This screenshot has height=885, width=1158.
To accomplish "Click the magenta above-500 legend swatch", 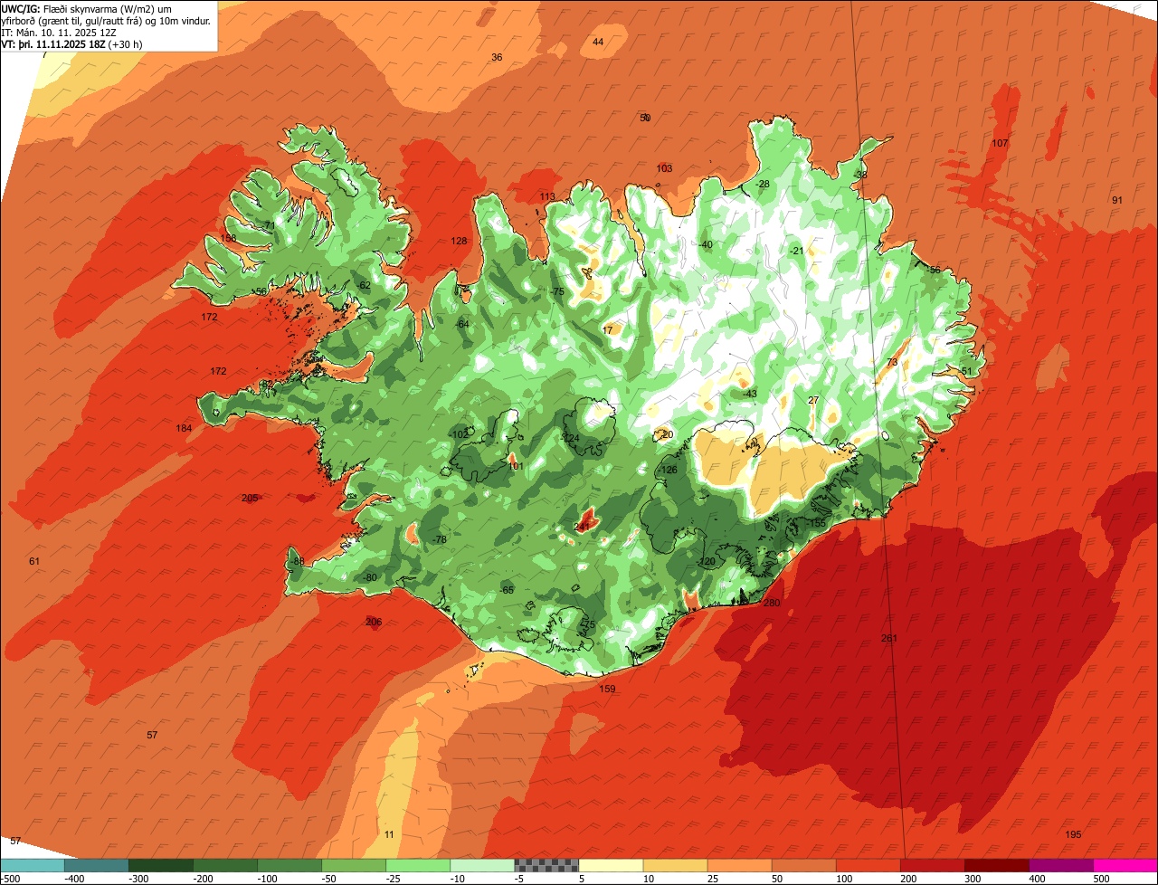I will click(1125, 865).
